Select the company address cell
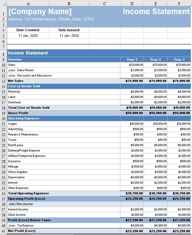This screenshot has width=192, height=235. (x=51, y=19)
